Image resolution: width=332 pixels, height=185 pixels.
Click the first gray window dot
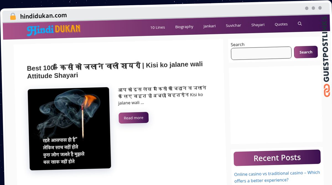pos(307,8)
